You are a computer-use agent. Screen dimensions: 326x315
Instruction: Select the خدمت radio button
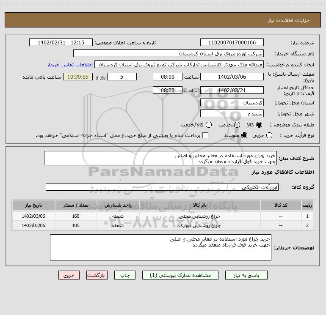pyautogui.click(x=237, y=125)
